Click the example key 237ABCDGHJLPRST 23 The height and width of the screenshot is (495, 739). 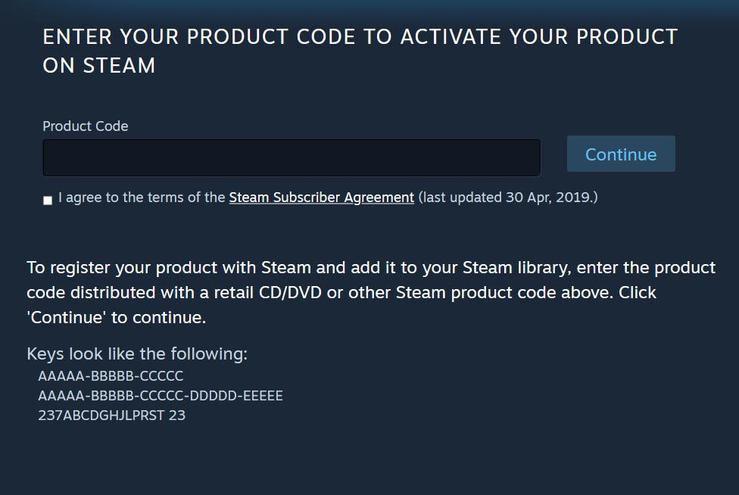click(x=111, y=416)
